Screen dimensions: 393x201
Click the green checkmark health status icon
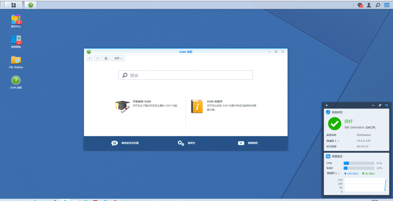point(335,124)
